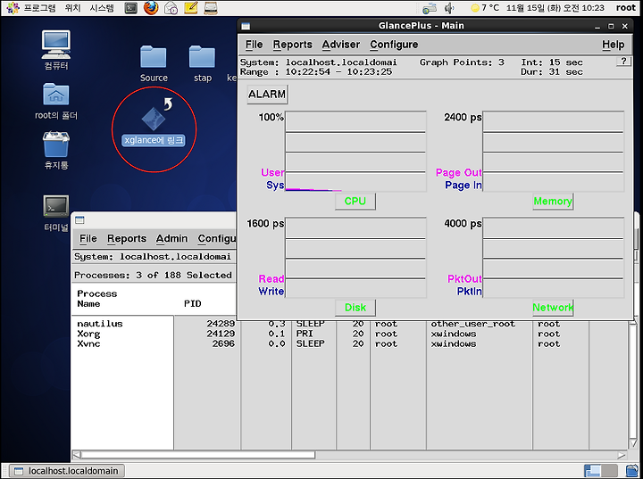Open the Source folder on desktop
Image resolution: width=643 pixels, height=479 pixels.
(x=154, y=63)
